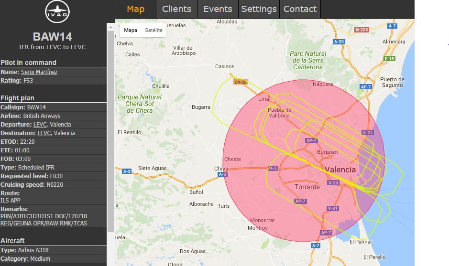Open the Settings tab
Screen dimensions: 449x266
pos(259,9)
